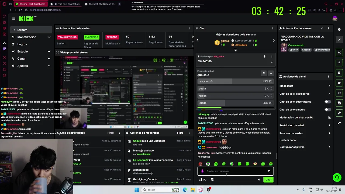Open the Logros sidebar item

(x=31, y=44)
